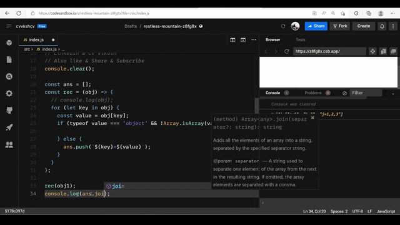
Task: Open the cvvkshcv workspace name
Action: 25,26
